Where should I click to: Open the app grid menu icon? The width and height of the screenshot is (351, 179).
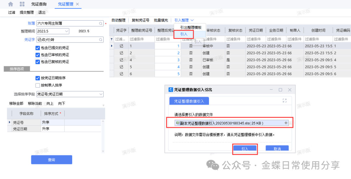[22, 4]
